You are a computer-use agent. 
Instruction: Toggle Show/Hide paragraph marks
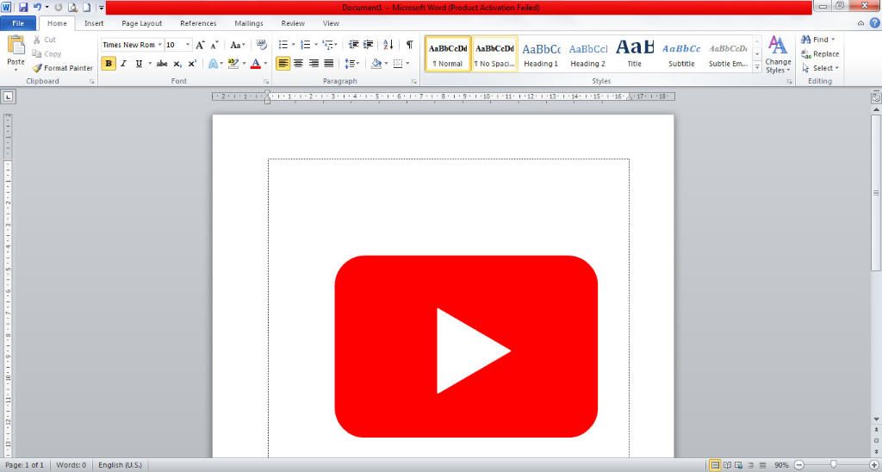point(409,45)
